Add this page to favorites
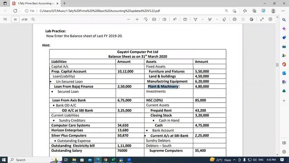Image resolution: width=289 pixels, height=163 pixels. point(234,11)
